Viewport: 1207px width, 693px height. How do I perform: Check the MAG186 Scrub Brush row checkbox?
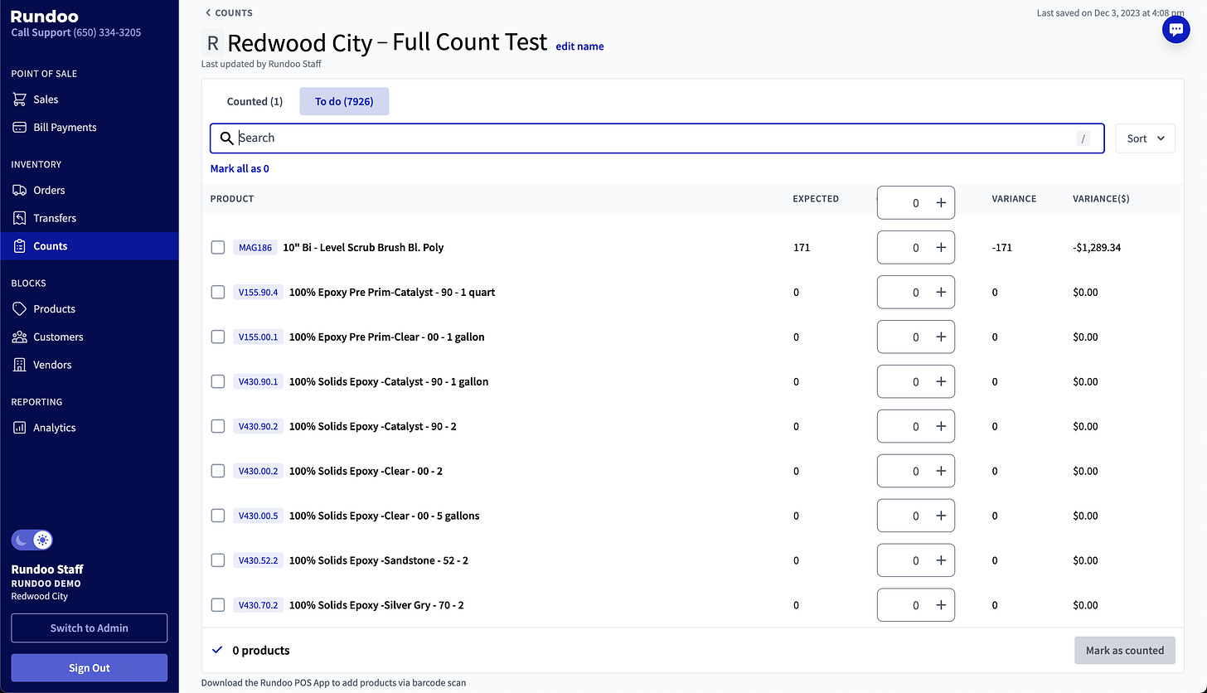point(218,247)
